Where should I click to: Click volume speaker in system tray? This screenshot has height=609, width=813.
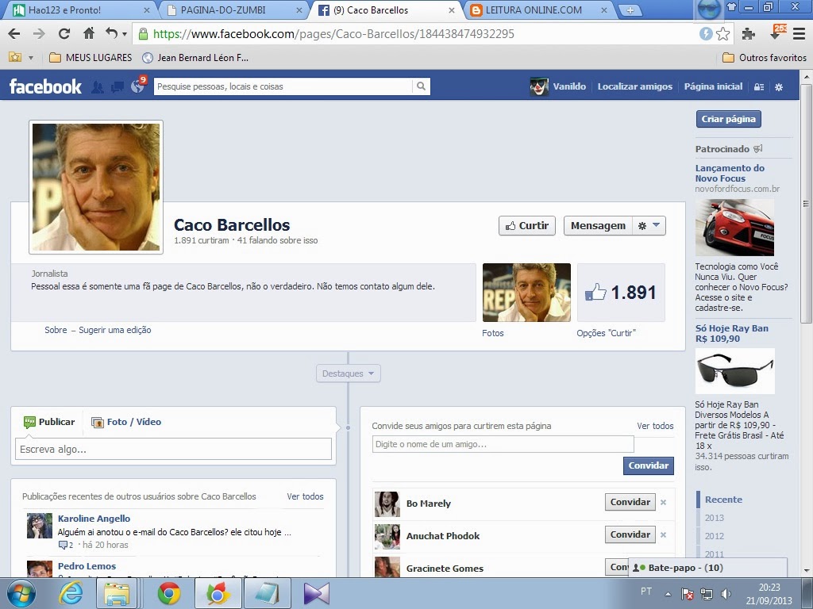pyautogui.click(x=726, y=593)
